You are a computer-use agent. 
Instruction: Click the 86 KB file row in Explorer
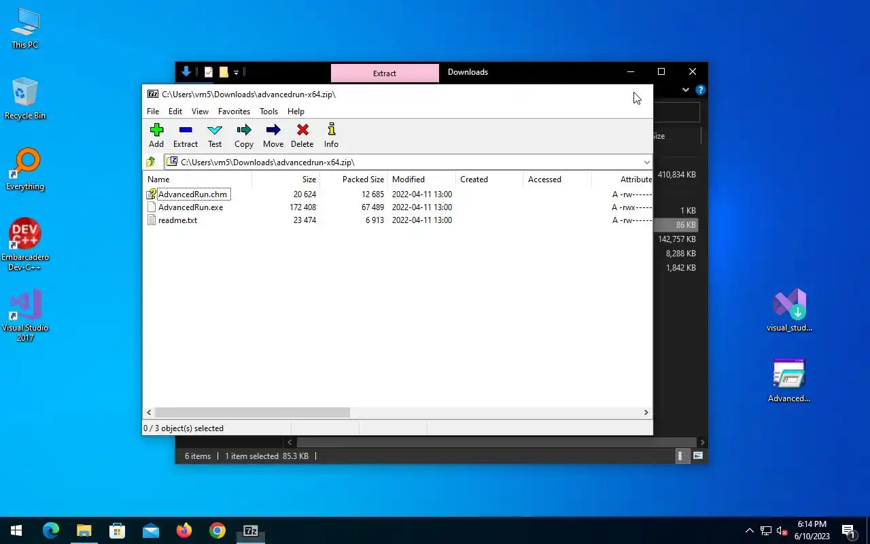pos(676,225)
